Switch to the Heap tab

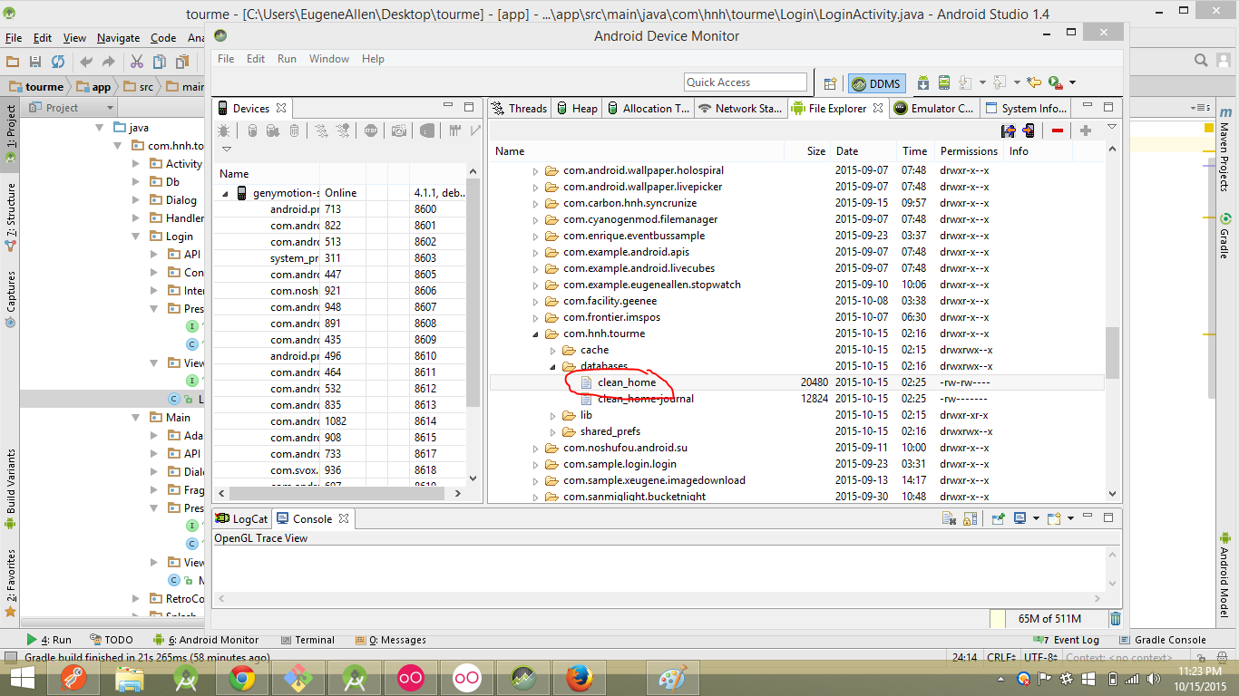[x=577, y=108]
